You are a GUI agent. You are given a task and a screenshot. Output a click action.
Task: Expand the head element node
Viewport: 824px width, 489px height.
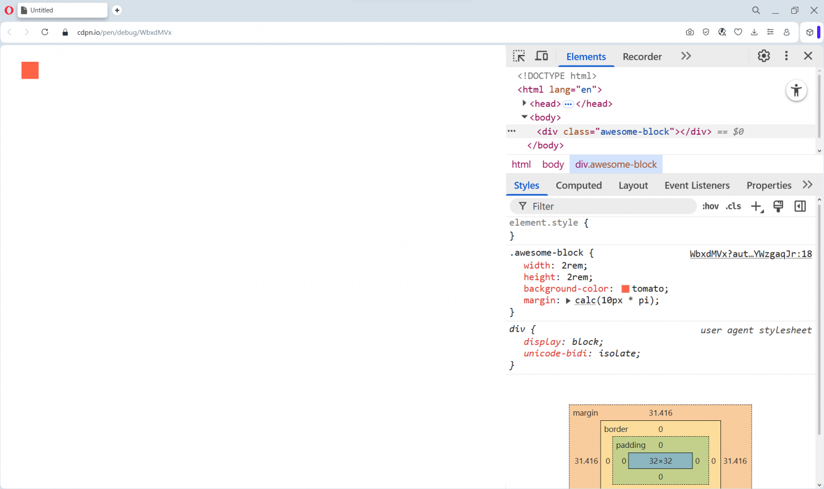(x=524, y=104)
